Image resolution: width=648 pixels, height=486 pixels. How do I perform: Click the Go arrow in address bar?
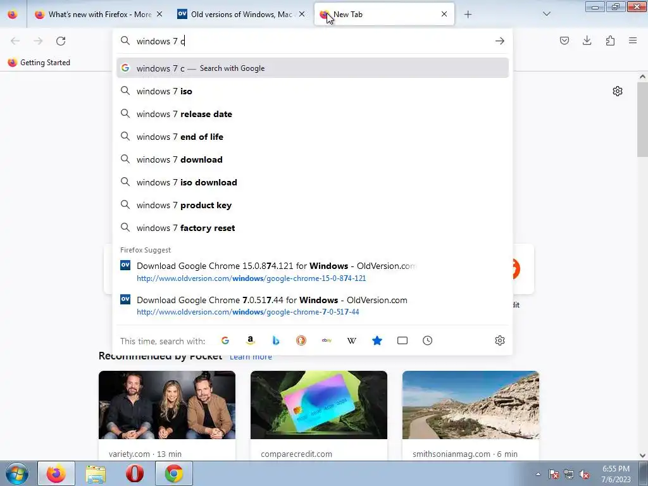(x=500, y=41)
